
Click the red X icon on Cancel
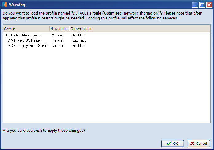192,144
